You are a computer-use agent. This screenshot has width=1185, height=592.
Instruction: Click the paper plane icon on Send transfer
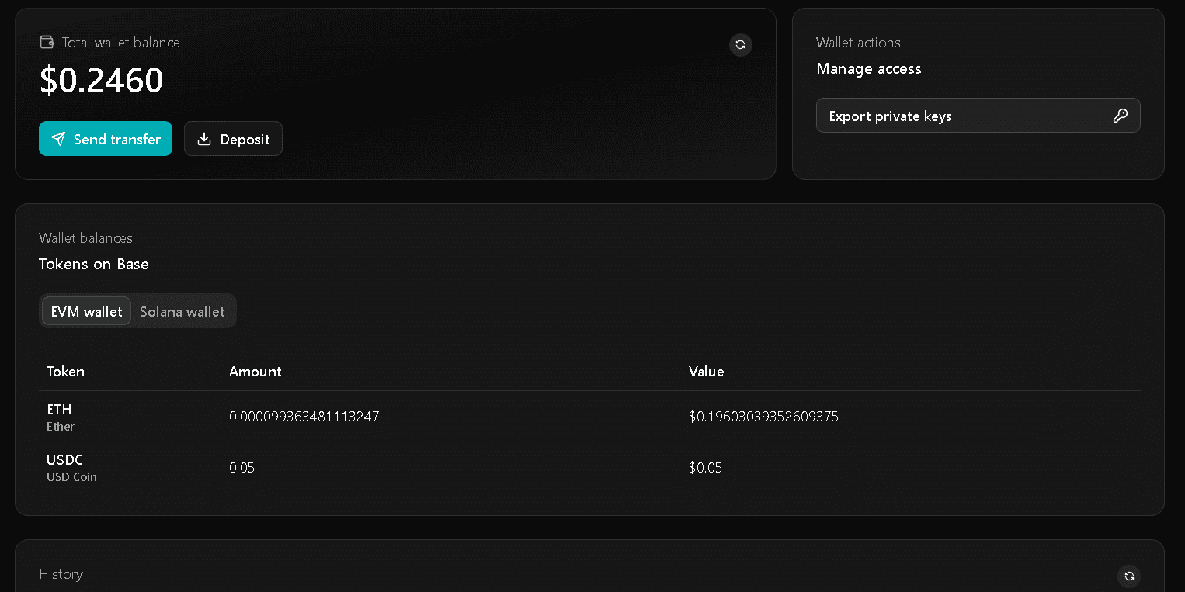(58, 139)
